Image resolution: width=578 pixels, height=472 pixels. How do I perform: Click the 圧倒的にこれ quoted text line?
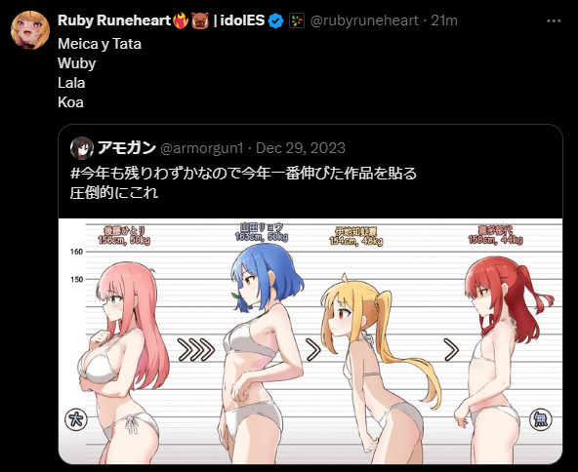[x=114, y=192]
